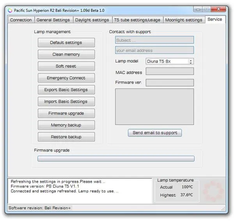The image size is (234, 222).
Task: Click the Default settings button
Action: tap(66, 43)
